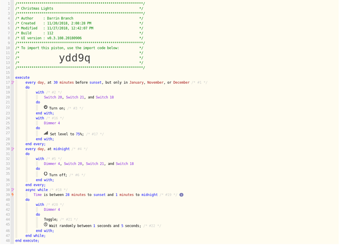Click 'Switch 18' on line 20
The width and height of the screenshot is (341, 245).
(x=105, y=98)
